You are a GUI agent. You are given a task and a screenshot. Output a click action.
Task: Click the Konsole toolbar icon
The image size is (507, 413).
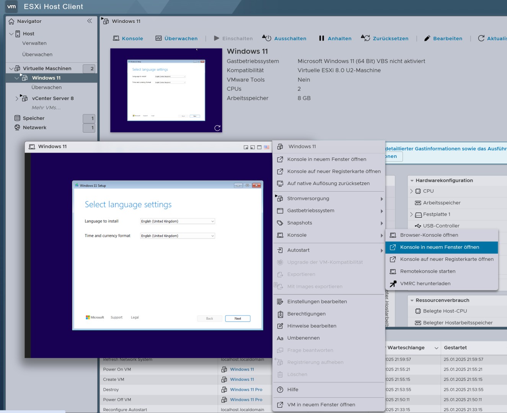coord(116,38)
